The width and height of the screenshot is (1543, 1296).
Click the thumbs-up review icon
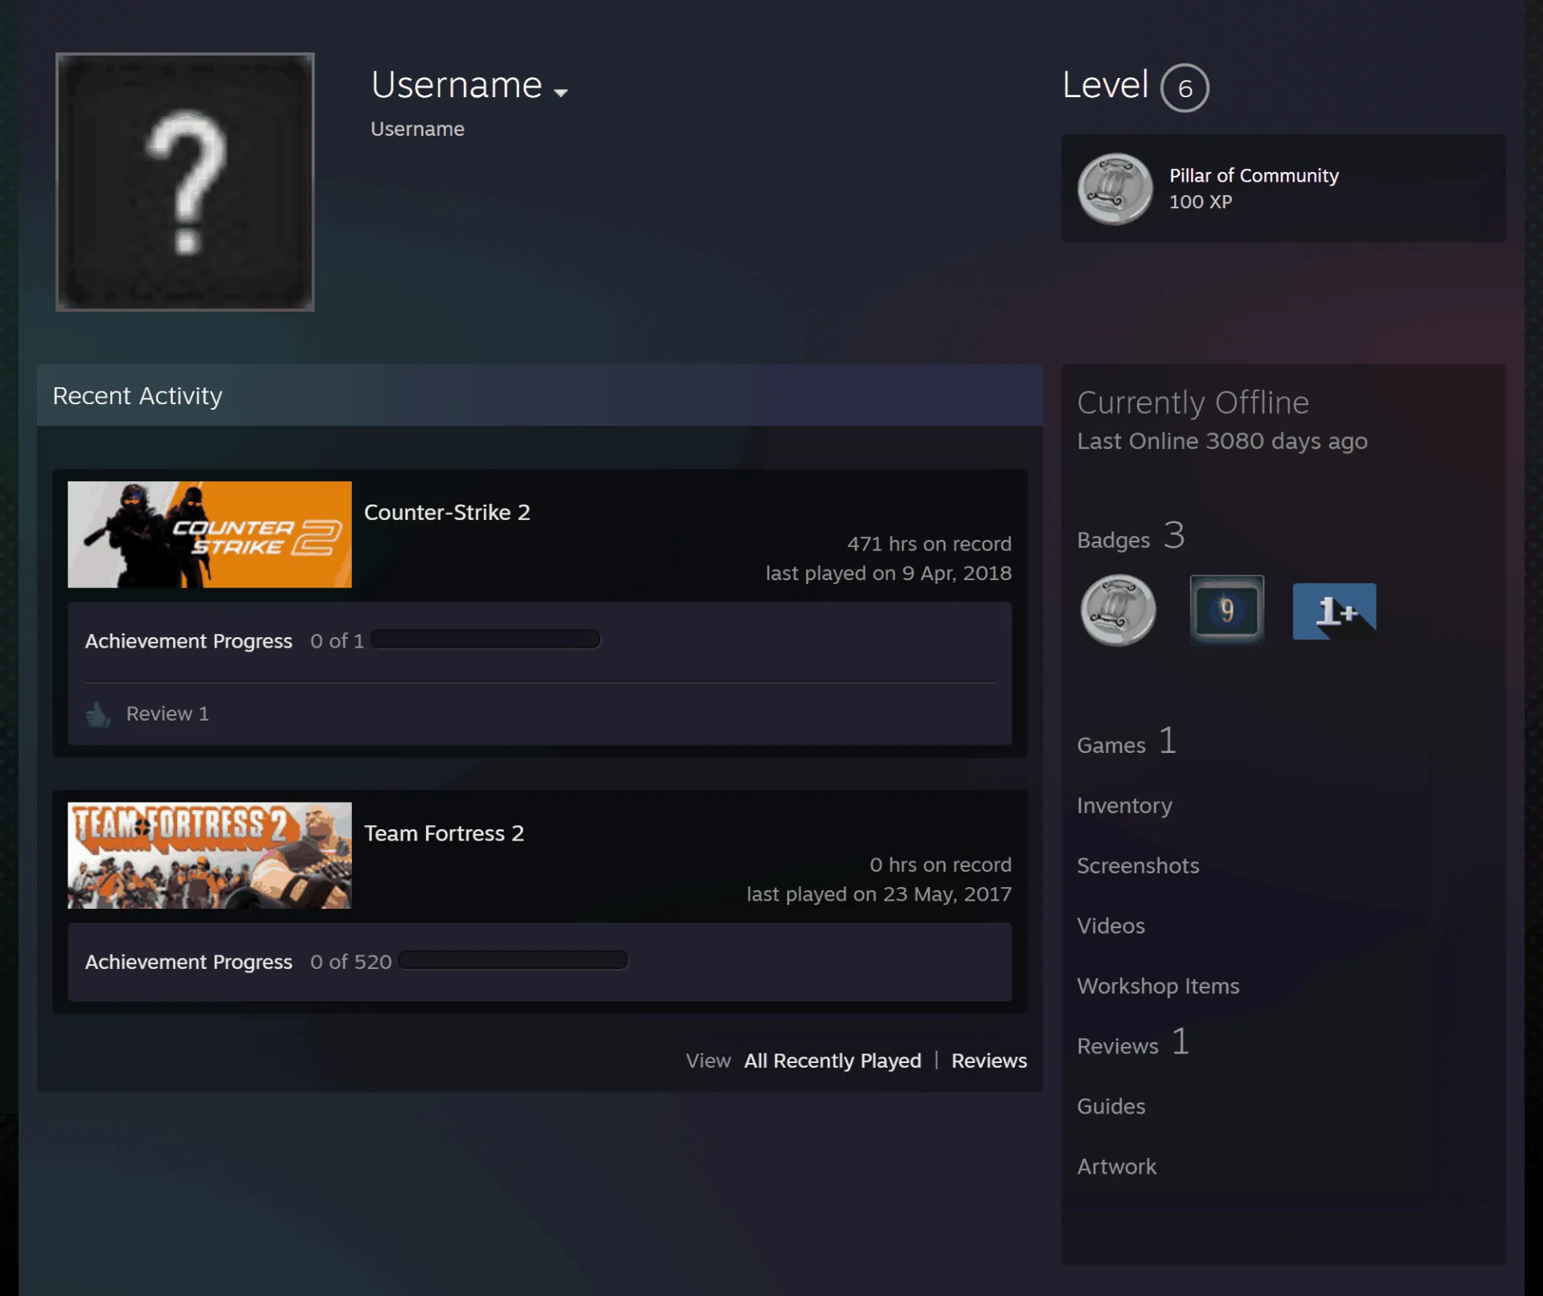pos(98,713)
